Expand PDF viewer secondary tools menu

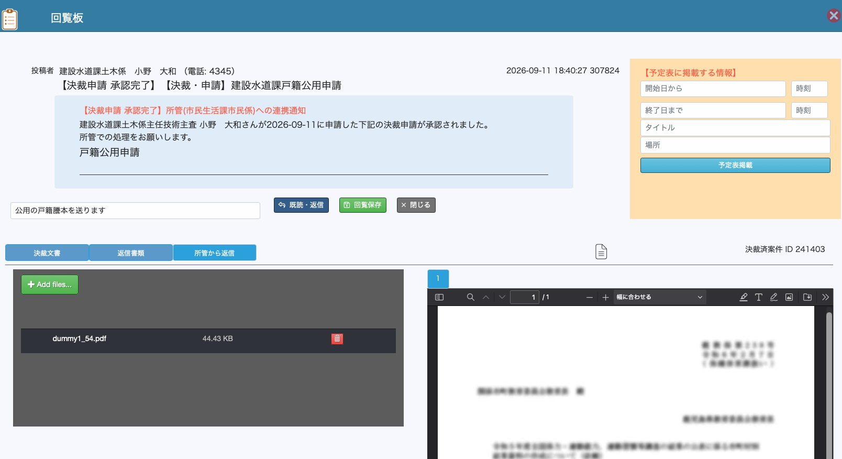point(826,297)
